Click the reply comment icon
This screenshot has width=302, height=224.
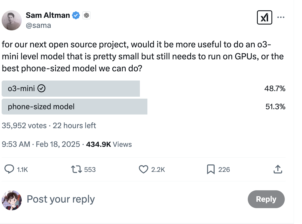[10, 169]
